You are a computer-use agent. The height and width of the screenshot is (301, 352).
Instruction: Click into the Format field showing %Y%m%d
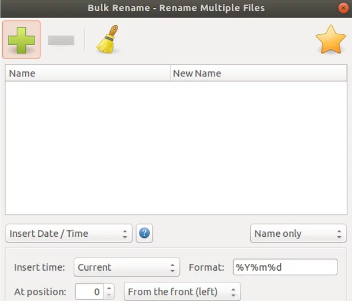click(x=285, y=267)
